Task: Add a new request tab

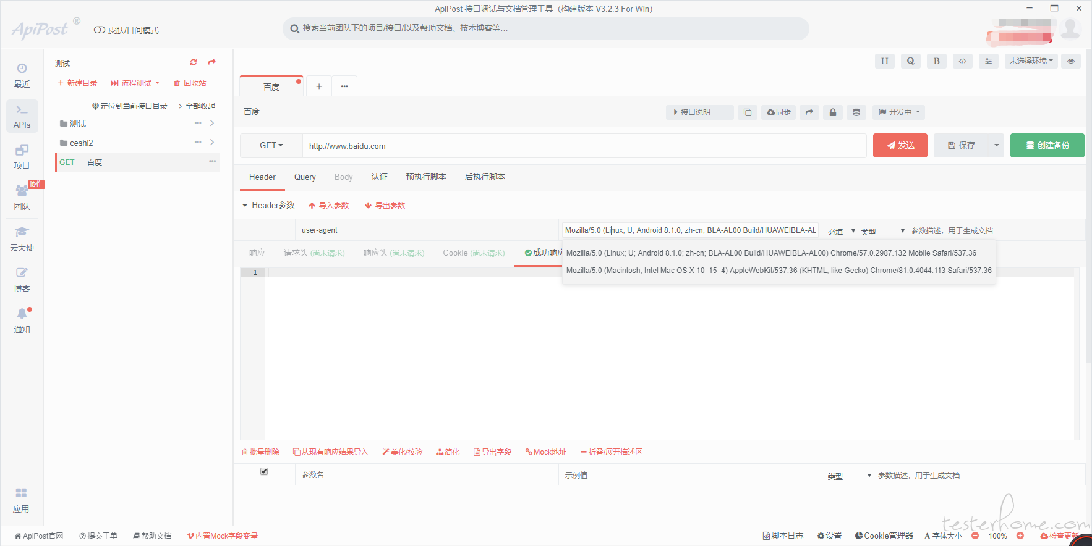Action: (319, 86)
